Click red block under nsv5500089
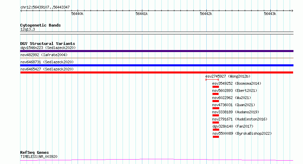This screenshot has width=303, height=164. 216,137
